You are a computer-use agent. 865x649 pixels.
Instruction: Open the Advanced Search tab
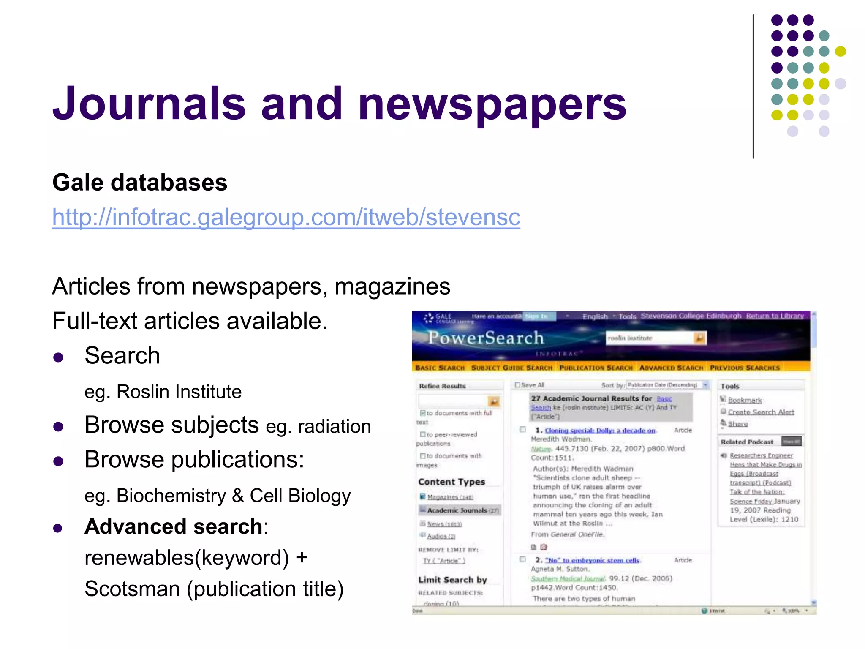(671, 368)
